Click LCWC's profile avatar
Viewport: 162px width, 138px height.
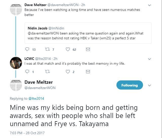(x=16, y=62)
